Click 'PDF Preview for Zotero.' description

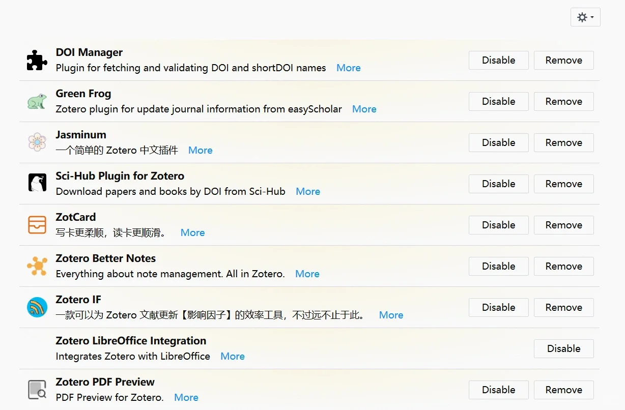109,397
